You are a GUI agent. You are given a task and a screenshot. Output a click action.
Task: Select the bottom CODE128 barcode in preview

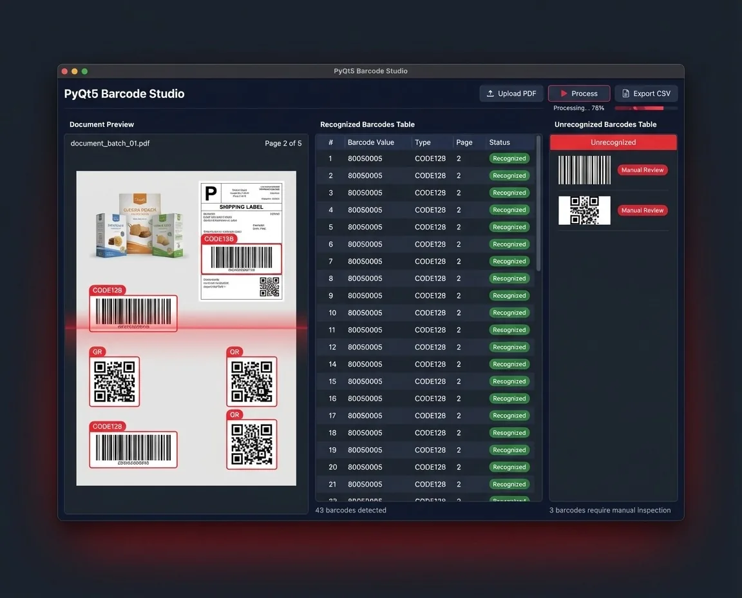tap(133, 449)
